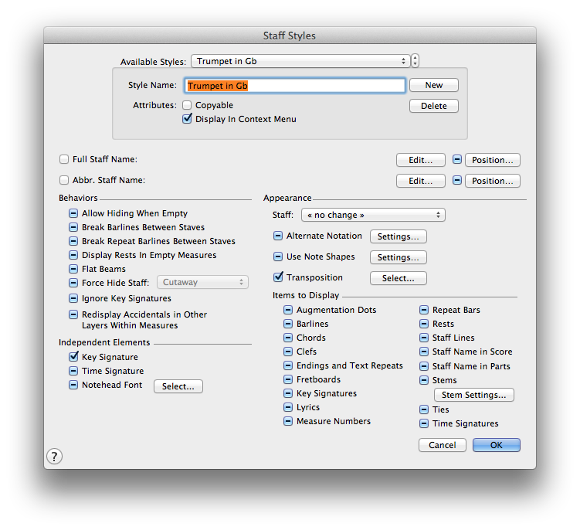Screen dimensions: 580x530
Task: Toggle the Ties display tri-state box
Action: click(x=424, y=409)
